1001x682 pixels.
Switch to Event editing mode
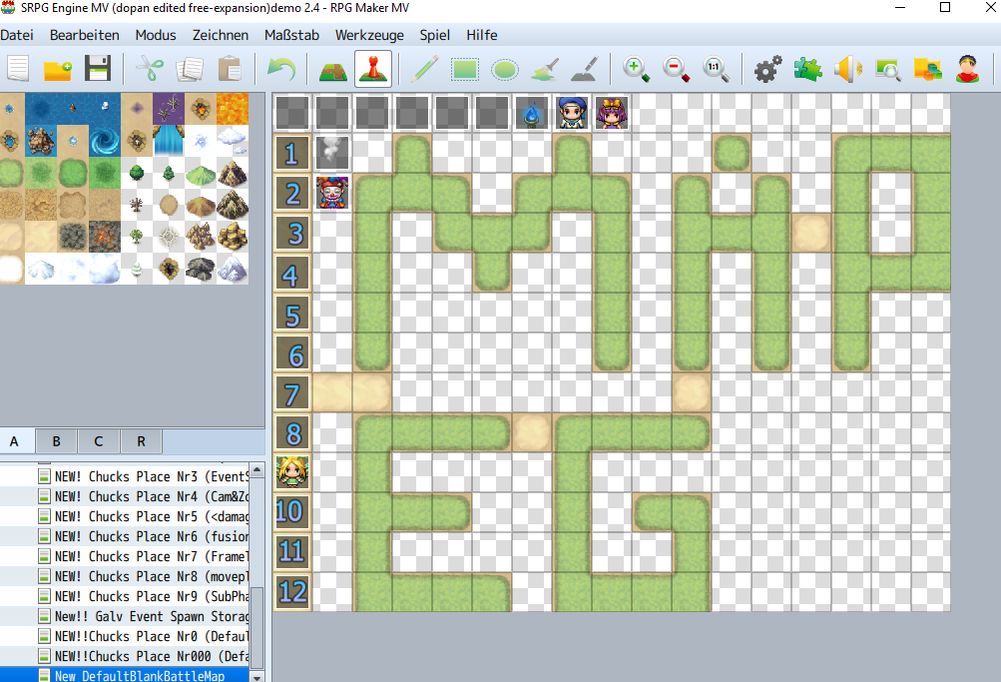point(373,68)
